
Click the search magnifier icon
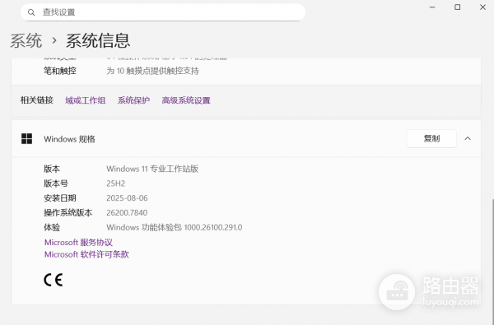(31, 12)
